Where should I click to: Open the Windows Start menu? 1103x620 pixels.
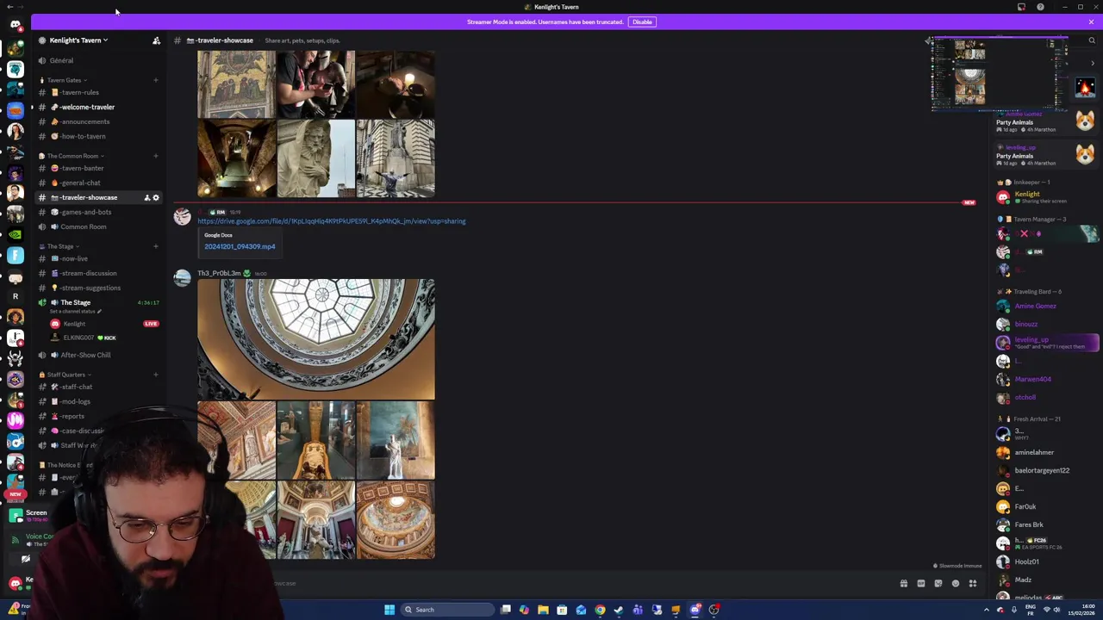(x=389, y=610)
